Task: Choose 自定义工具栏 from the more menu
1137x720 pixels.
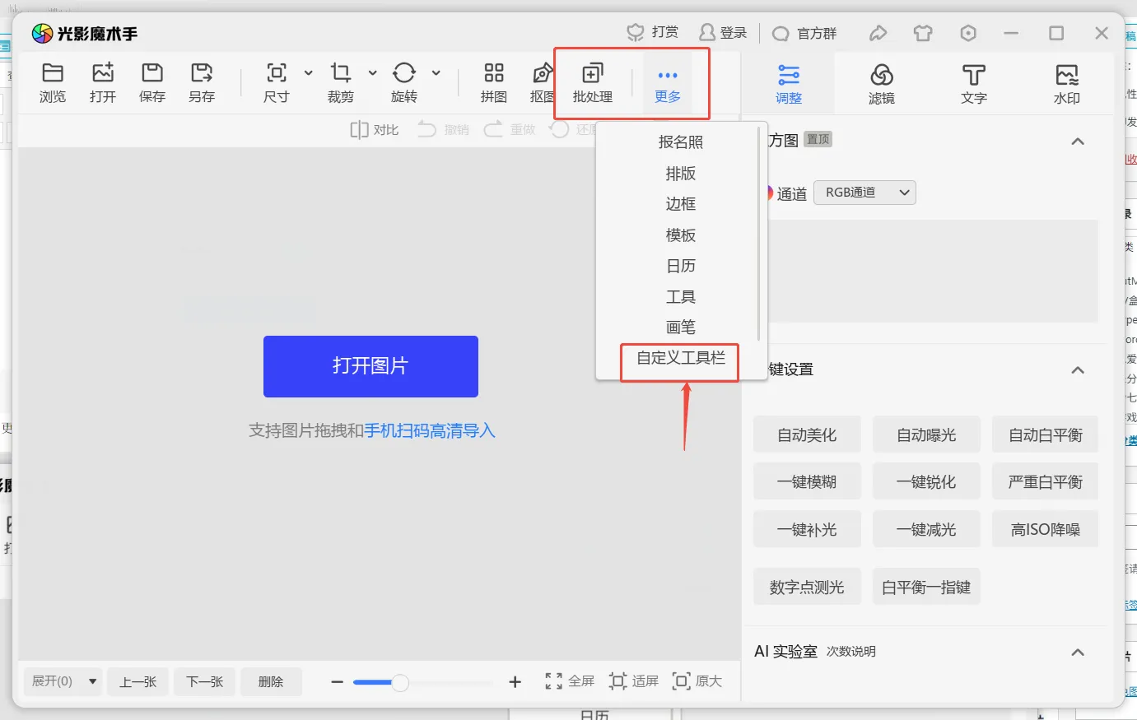Action: point(681,358)
